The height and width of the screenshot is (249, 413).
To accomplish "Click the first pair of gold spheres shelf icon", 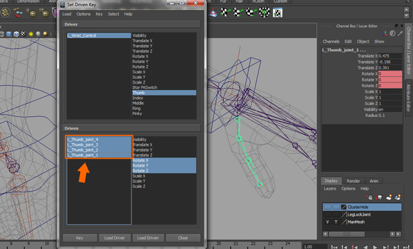I will 31,12.
